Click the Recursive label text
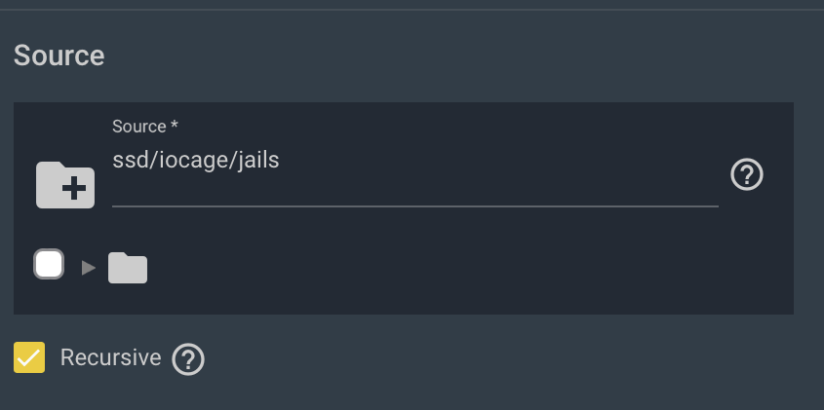This screenshot has width=824, height=410. 110,357
